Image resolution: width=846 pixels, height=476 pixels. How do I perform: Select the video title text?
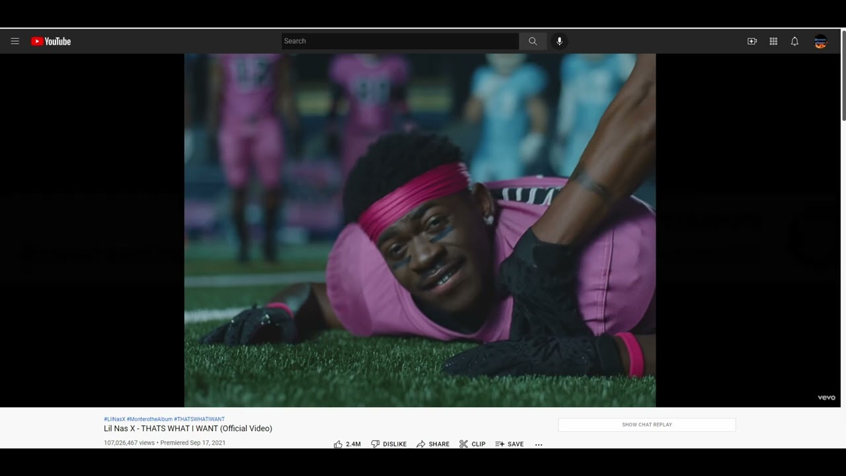[188, 428]
